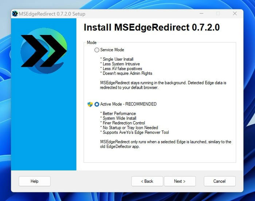The width and height of the screenshot is (255, 201).
Task: Go back with the < Back button
Action: 147,181
